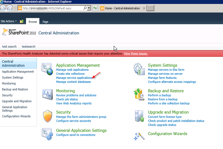
Task: Click View these issues link
Action: [x=136, y=54]
